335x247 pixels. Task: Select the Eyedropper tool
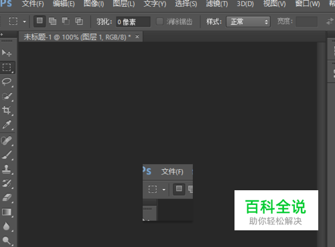click(7, 125)
